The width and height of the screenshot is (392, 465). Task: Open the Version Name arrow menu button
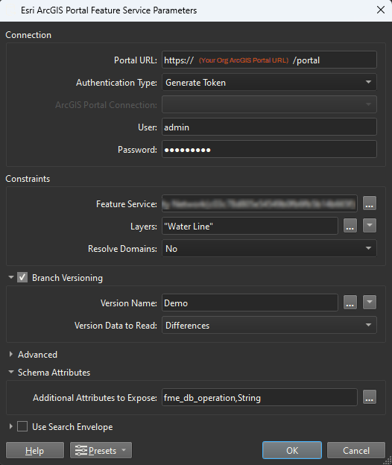(369, 303)
